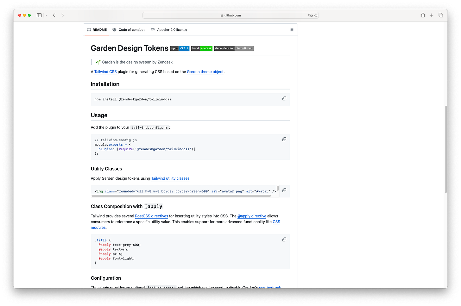Click the Utility Classes heading

tap(106, 169)
